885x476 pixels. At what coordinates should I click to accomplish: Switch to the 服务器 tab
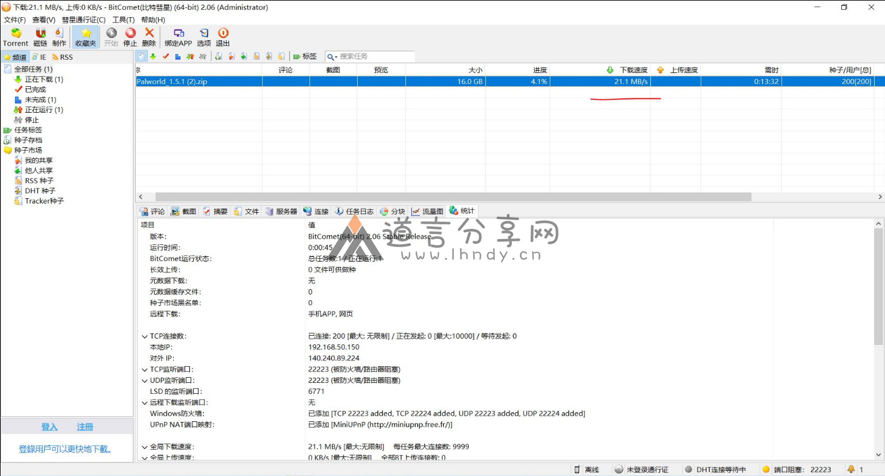pos(281,212)
